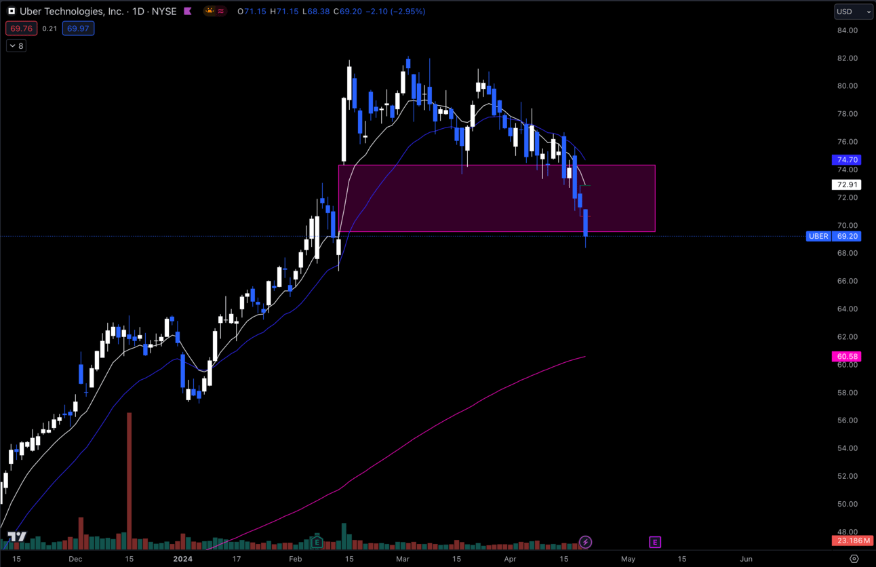Click the red 69.76 sell price button

[22, 28]
